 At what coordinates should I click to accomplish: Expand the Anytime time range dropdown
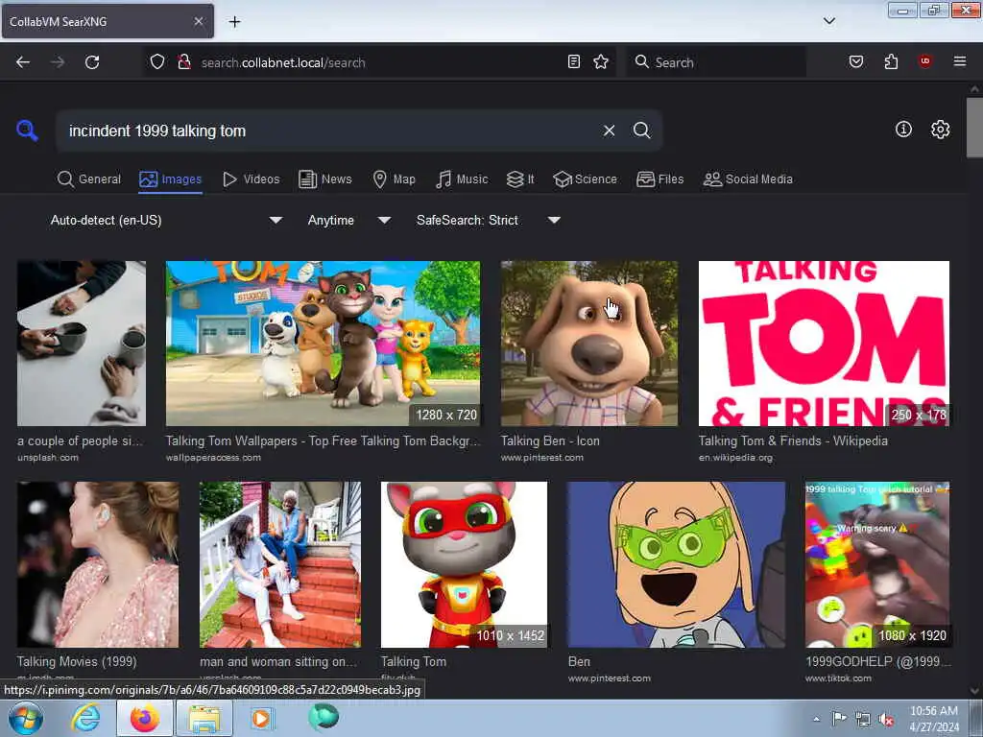point(349,220)
